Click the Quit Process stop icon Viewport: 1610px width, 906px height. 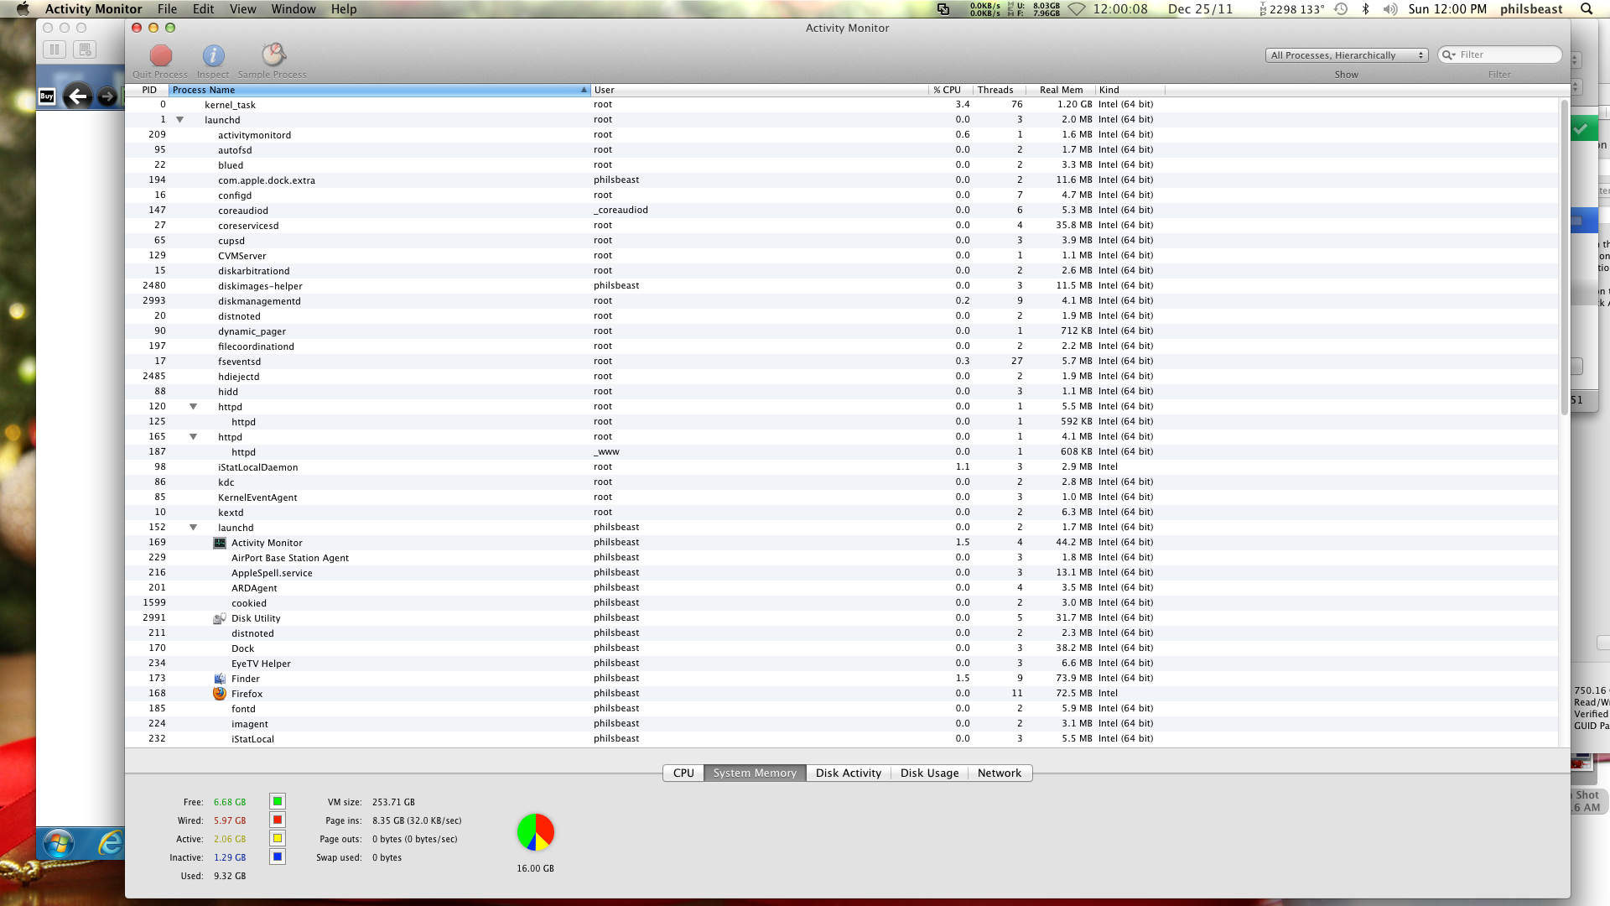160,56
